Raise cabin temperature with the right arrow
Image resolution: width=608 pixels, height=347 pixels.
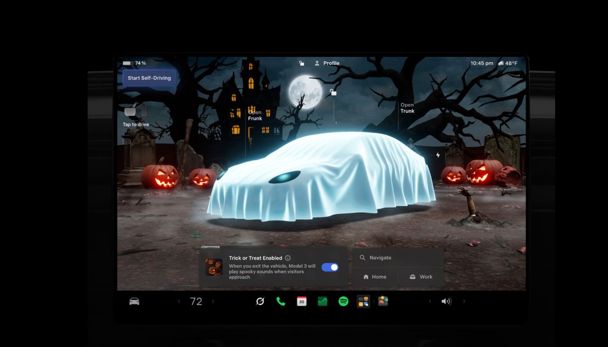coord(213,301)
